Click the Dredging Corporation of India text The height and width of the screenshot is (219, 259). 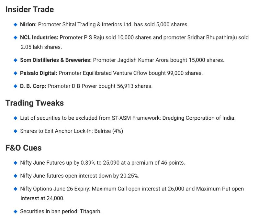pos(199,118)
